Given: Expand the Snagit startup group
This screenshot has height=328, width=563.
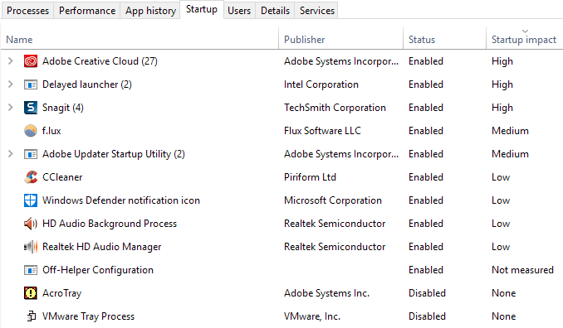Looking at the screenshot, I should click(x=11, y=108).
